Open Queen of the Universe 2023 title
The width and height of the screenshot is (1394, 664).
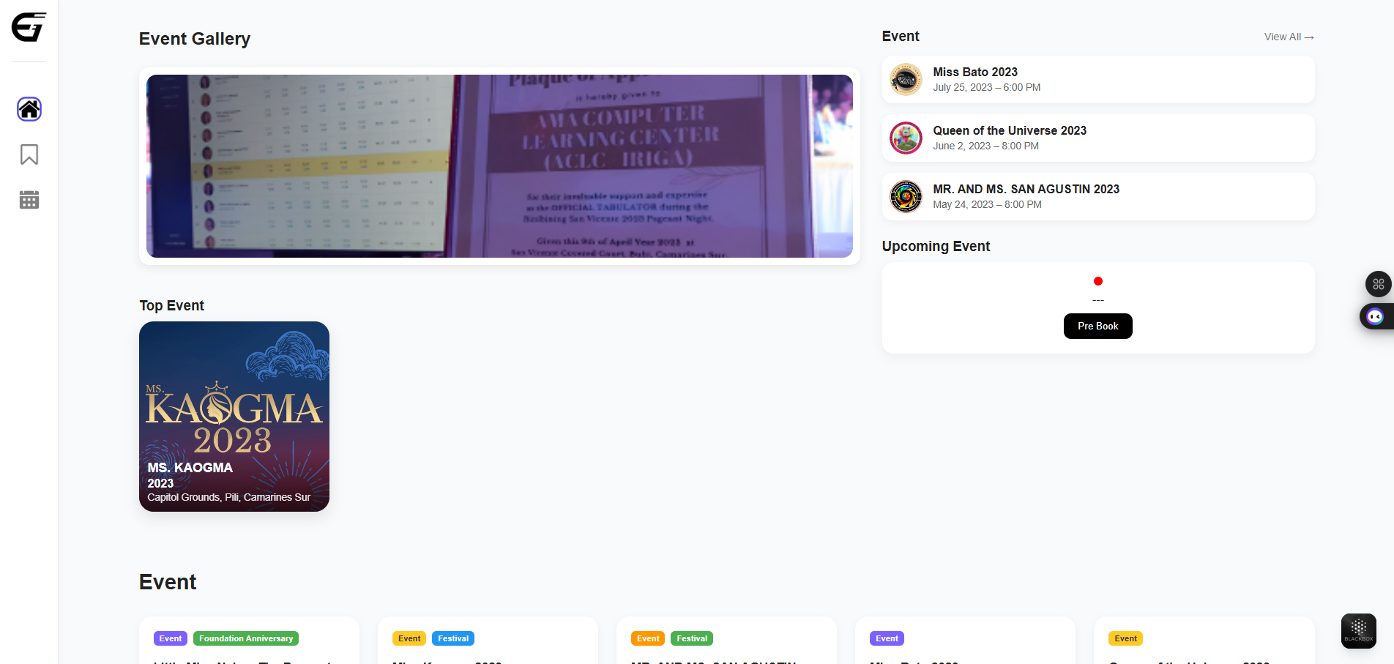[x=1009, y=130]
